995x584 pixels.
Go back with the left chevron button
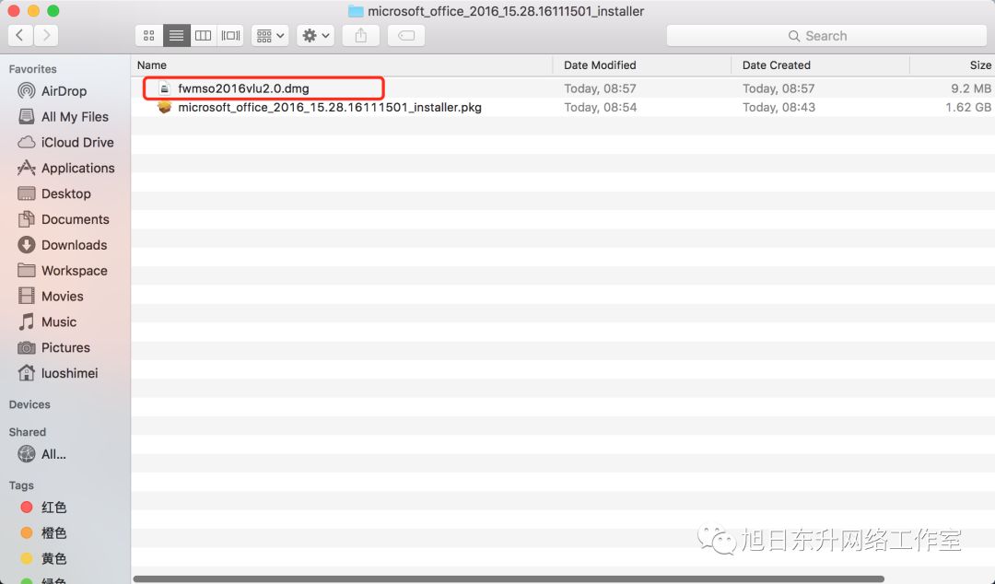[x=20, y=36]
